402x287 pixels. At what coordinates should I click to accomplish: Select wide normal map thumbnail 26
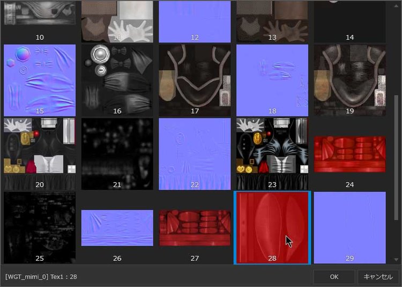pyautogui.click(x=117, y=228)
